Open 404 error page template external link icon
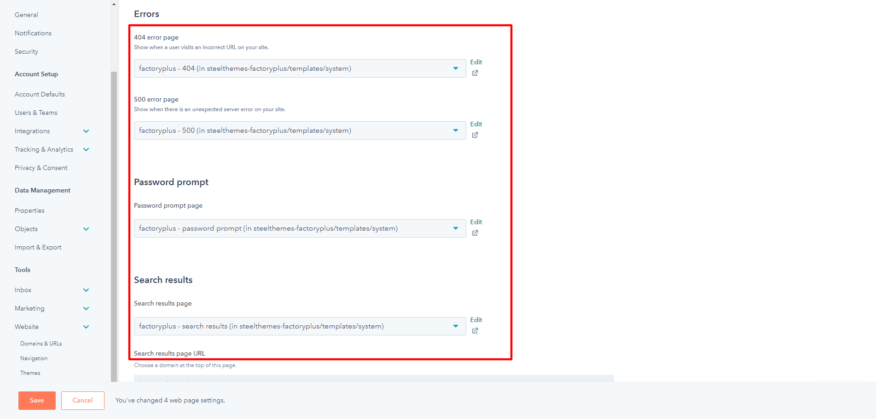The height and width of the screenshot is (419, 876). click(475, 73)
